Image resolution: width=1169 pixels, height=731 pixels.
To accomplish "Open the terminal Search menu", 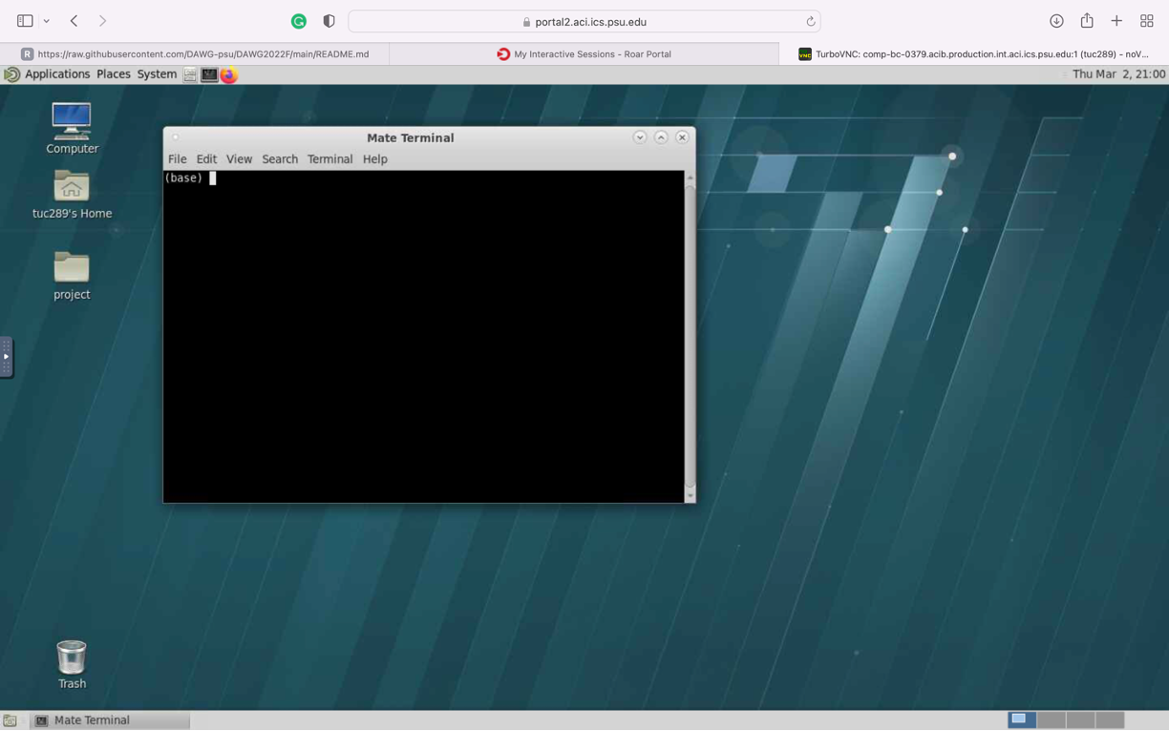I will point(280,159).
